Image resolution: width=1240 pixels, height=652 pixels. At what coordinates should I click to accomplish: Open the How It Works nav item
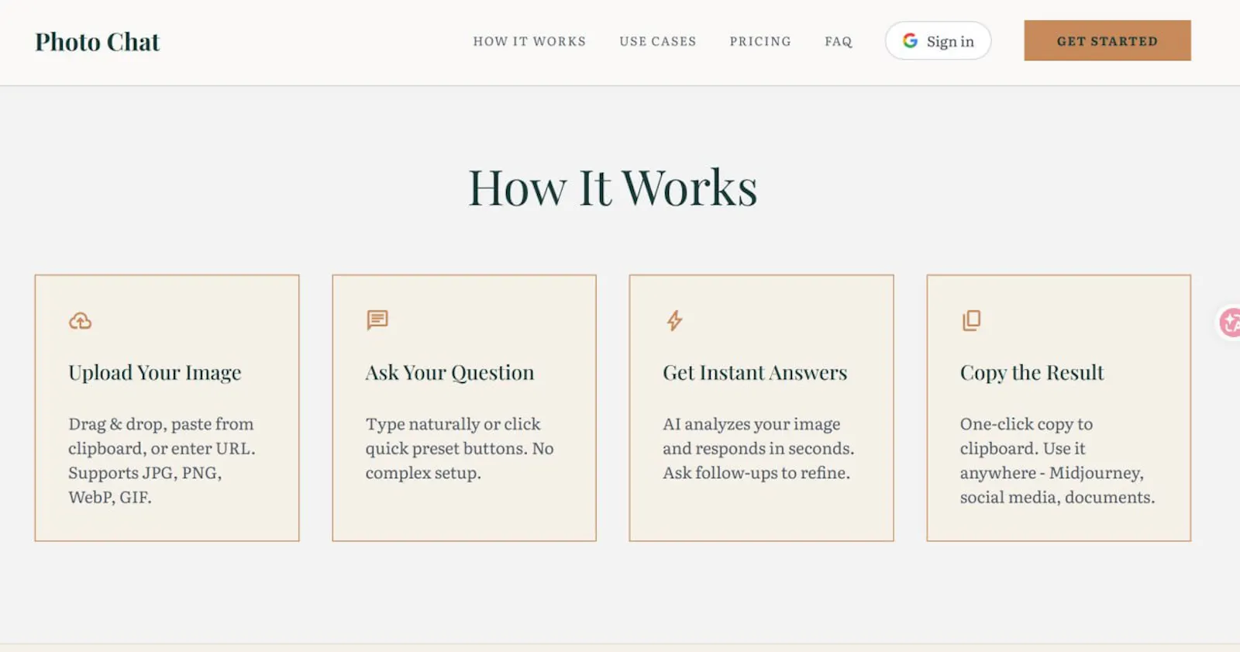click(x=529, y=41)
